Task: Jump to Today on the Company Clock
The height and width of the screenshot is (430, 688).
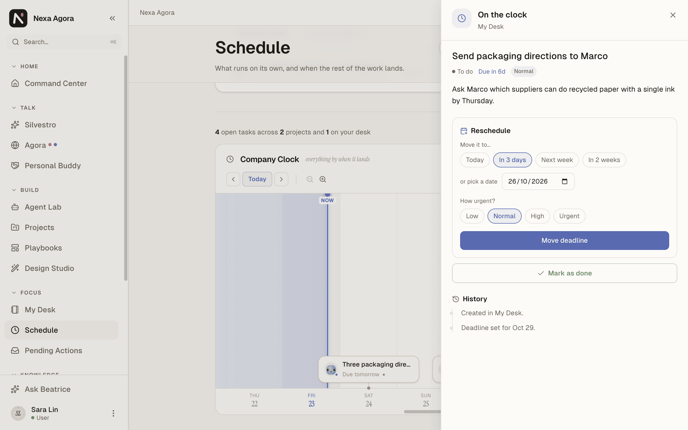Action: 257,179
